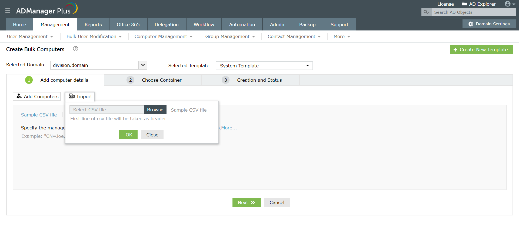The height and width of the screenshot is (227, 519).
Task: Click the AD Explorer folder icon
Action: pyautogui.click(x=465, y=4)
